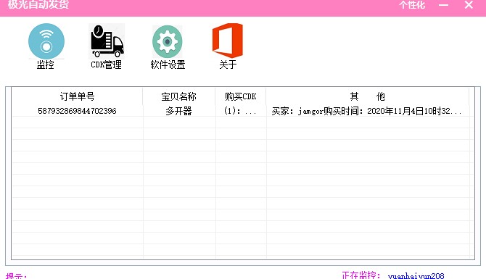Click the 正在监控 status label

[x=361, y=275]
